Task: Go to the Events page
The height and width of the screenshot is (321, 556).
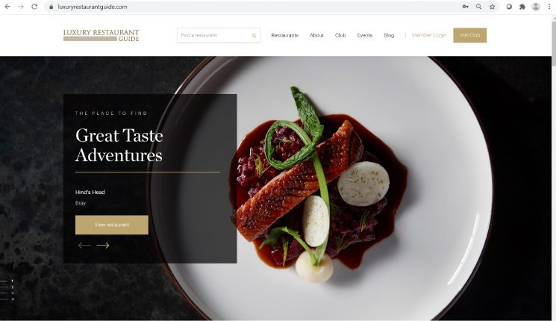Action: (x=364, y=36)
